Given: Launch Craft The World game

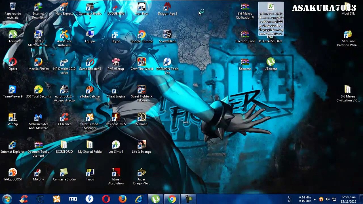Looking at the screenshot, I should coord(142,64).
